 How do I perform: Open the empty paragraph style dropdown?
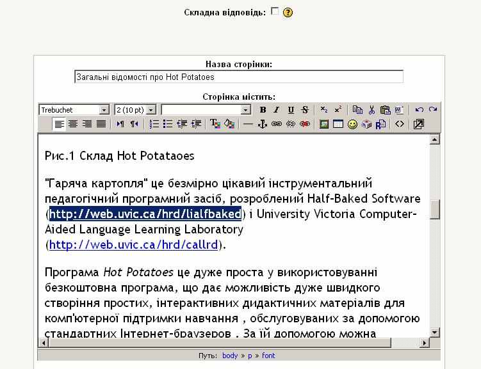[x=206, y=109]
